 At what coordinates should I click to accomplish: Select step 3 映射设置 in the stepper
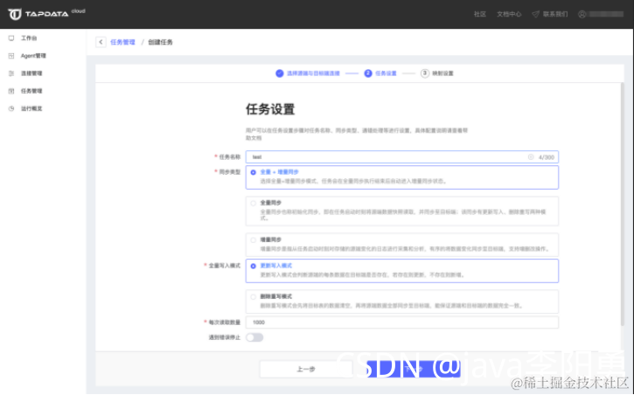coord(437,73)
